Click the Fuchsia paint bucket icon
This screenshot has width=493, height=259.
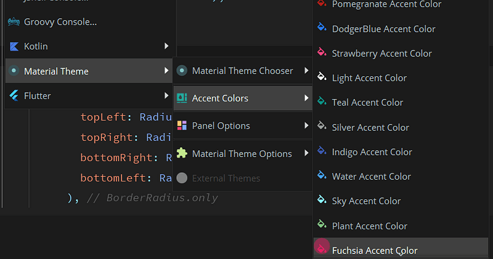click(x=322, y=247)
